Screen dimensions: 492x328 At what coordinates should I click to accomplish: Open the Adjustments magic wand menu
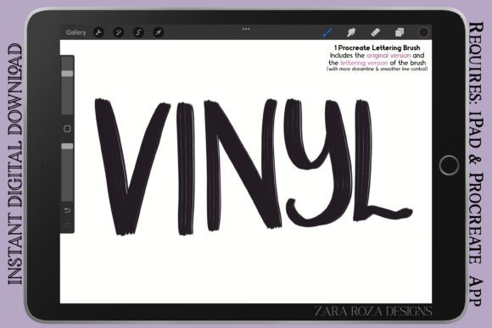(x=119, y=32)
